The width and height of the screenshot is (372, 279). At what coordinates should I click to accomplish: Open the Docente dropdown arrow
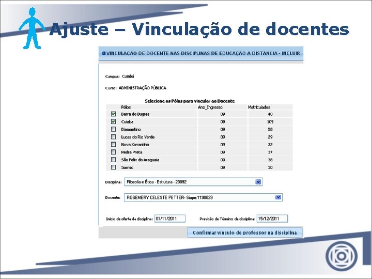(x=278, y=197)
